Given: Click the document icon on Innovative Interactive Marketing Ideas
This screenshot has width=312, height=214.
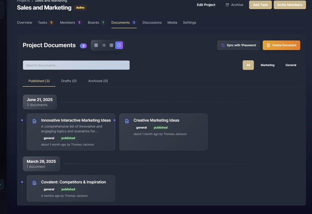Looking at the screenshot, I should coord(34,121).
